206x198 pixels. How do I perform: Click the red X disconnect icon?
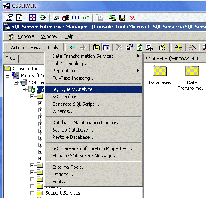[132, 18]
